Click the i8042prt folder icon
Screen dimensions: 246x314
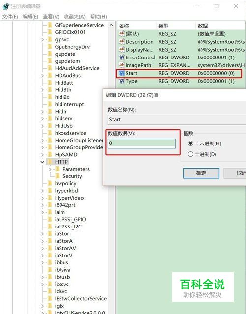pos(50,205)
